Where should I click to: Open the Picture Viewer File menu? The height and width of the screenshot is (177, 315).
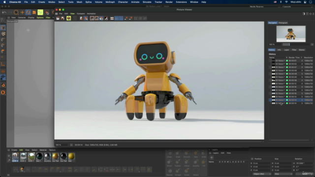[61, 14]
